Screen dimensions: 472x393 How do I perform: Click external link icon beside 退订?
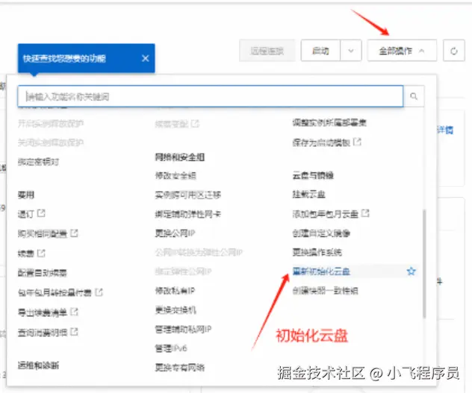pyautogui.click(x=41, y=213)
